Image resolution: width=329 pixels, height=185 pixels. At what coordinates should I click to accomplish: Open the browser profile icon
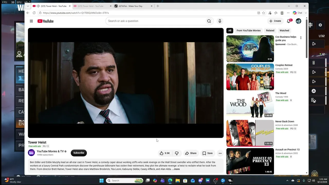pos(282,13)
